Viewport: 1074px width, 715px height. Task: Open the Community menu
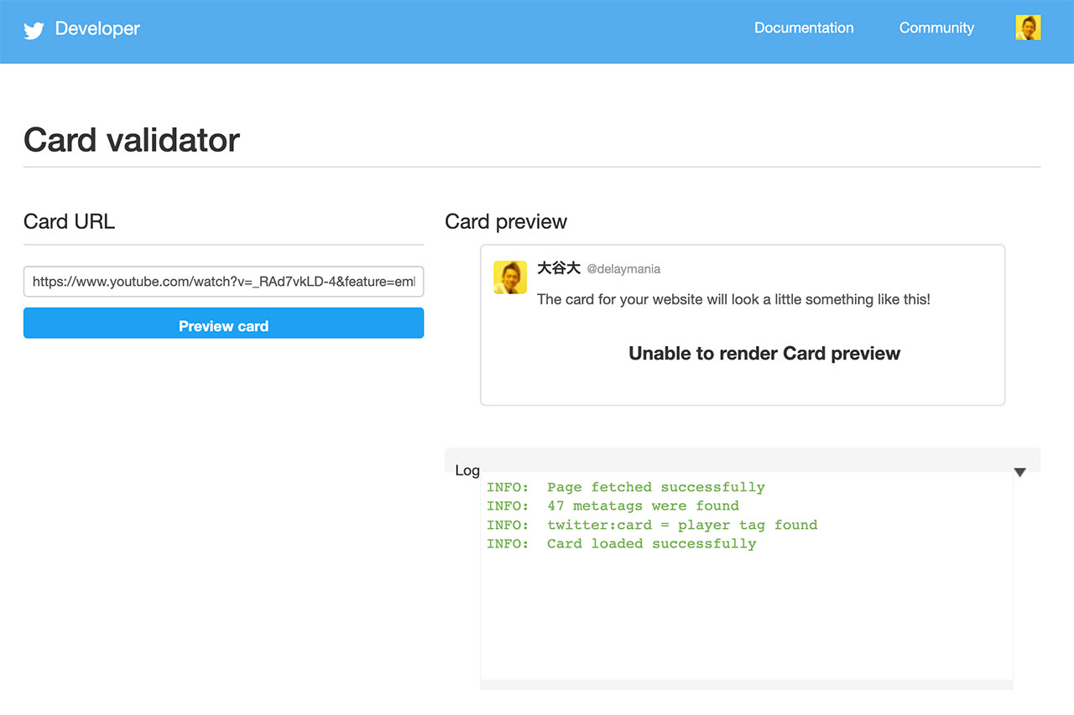coord(936,28)
